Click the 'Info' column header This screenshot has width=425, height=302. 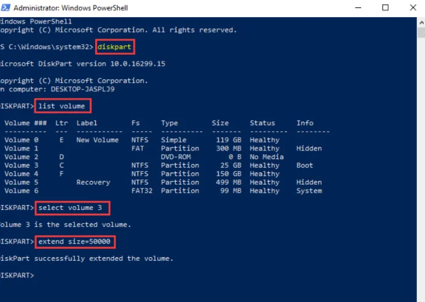click(x=305, y=123)
